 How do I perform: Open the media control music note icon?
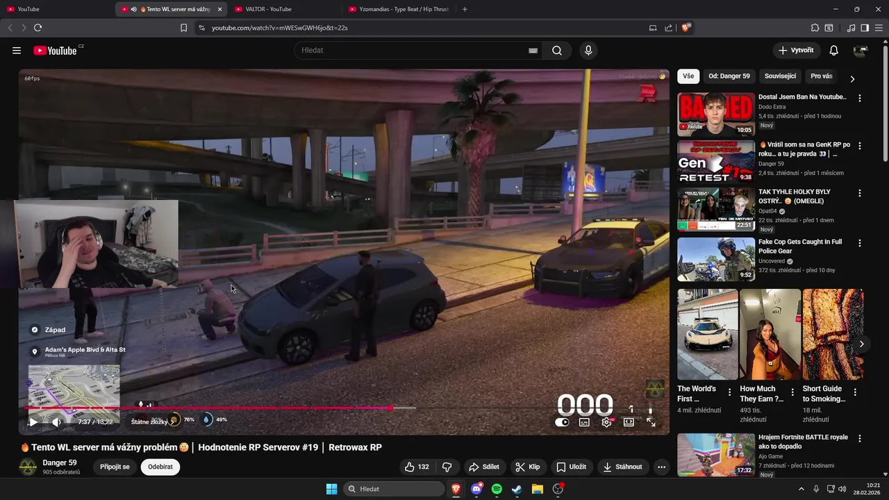[851, 28]
